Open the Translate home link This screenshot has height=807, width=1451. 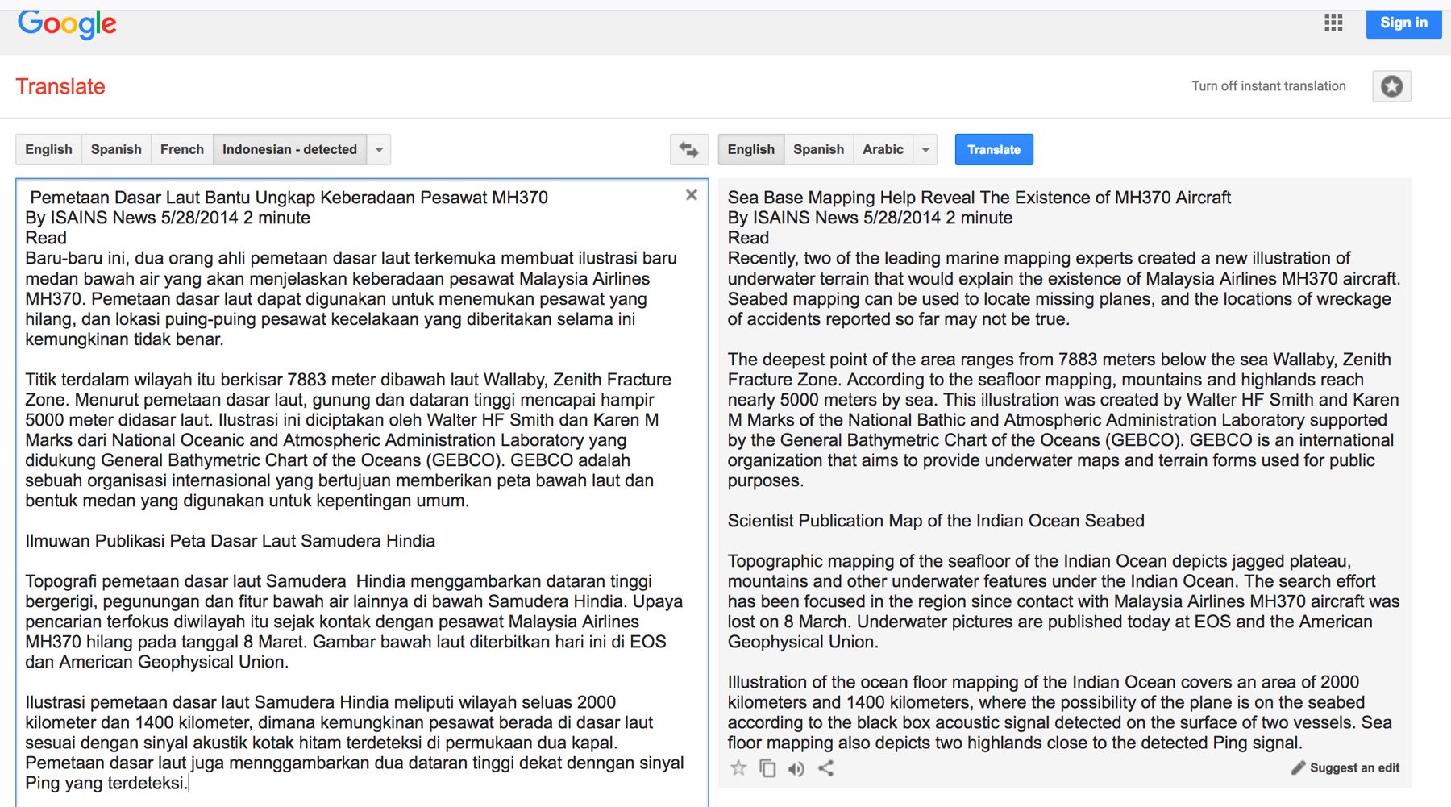click(x=60, y=86)
